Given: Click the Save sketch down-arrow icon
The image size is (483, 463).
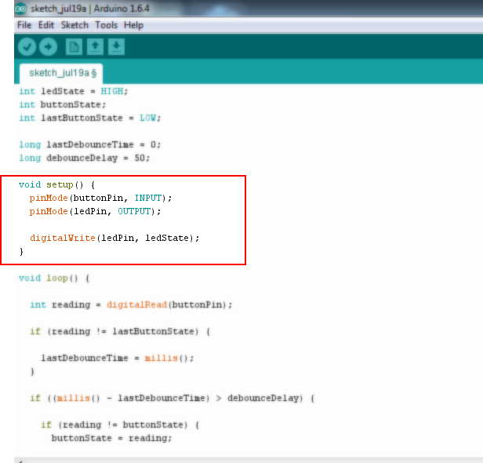Looking at the screenshot, I should click(x=116, y=47).
